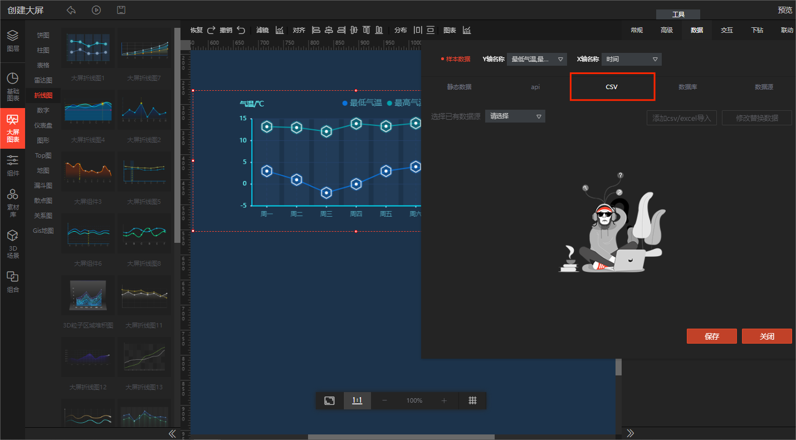Switch to the 交互 tab
The width and height of the screenshot is (796, 440).
[x=727, y=30]
